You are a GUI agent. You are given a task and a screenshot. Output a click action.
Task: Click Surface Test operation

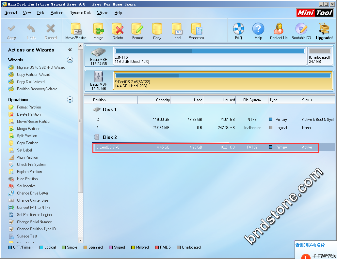(27, 236)
